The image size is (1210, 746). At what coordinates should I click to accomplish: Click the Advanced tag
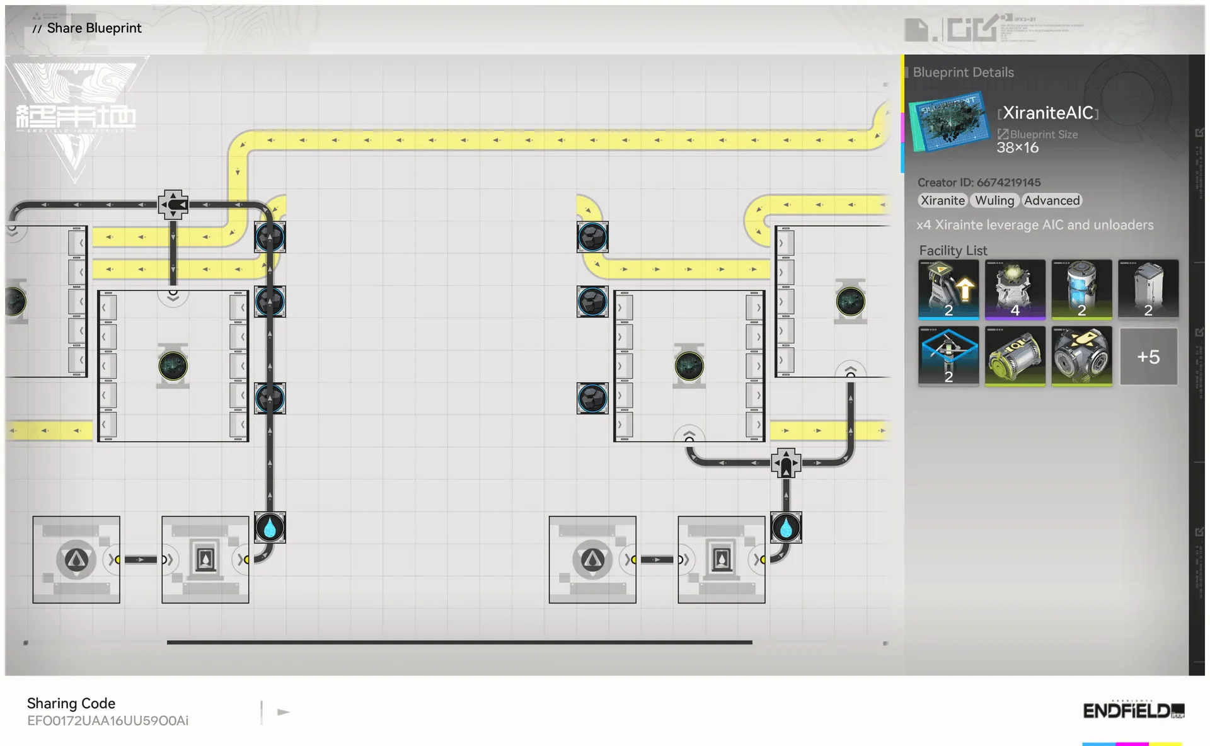click(x=1051, y=200)
